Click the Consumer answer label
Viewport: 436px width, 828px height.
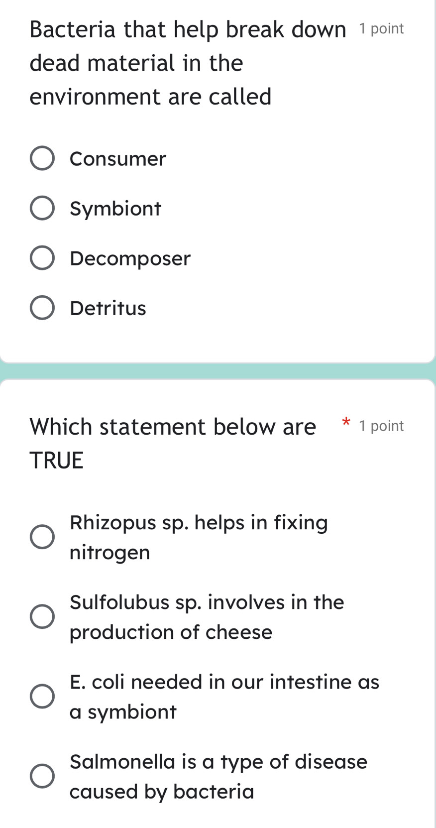117,159
